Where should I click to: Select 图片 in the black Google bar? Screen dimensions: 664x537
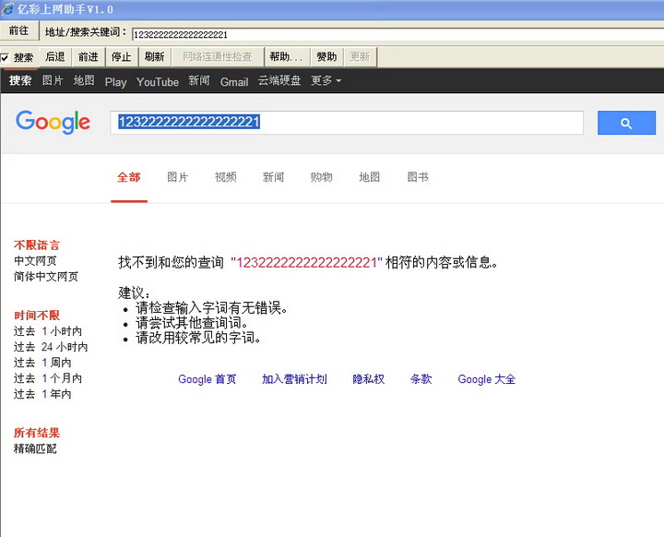pos(53,80)
